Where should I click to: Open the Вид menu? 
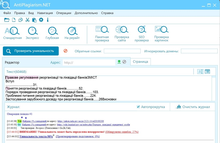31,13
